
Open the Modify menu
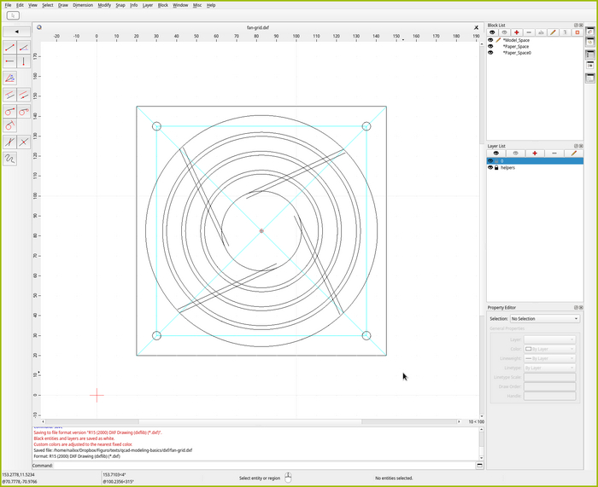[104, 5]
